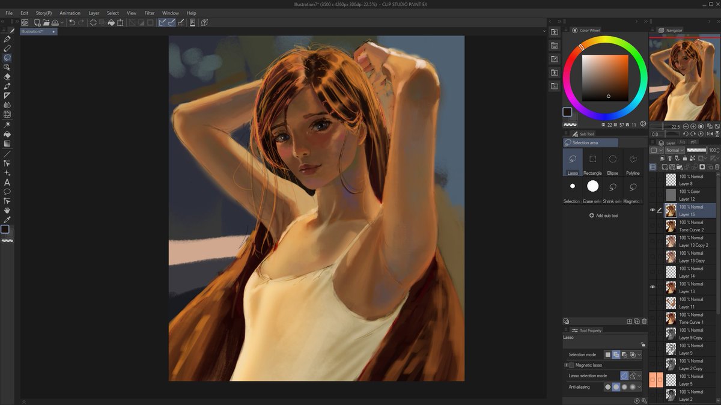Select the Hand move tool
The width and height of the screenshot is (721, 405).
point(7,210)
